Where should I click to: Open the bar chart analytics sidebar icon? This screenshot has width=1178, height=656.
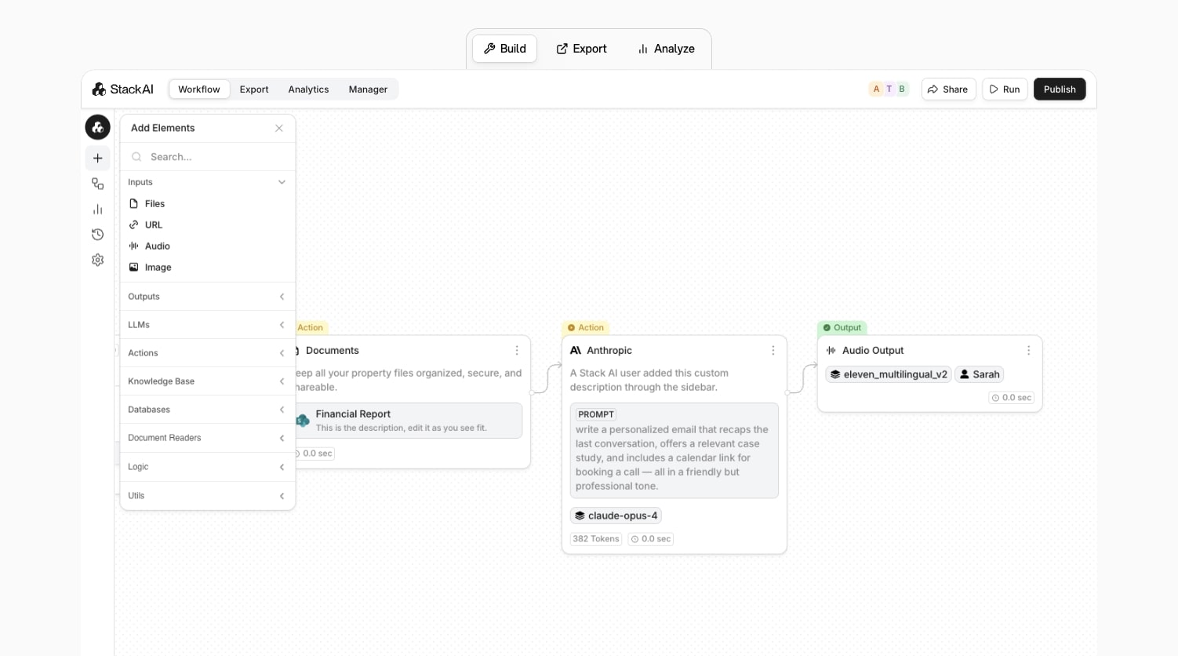(x=97, y=210)
